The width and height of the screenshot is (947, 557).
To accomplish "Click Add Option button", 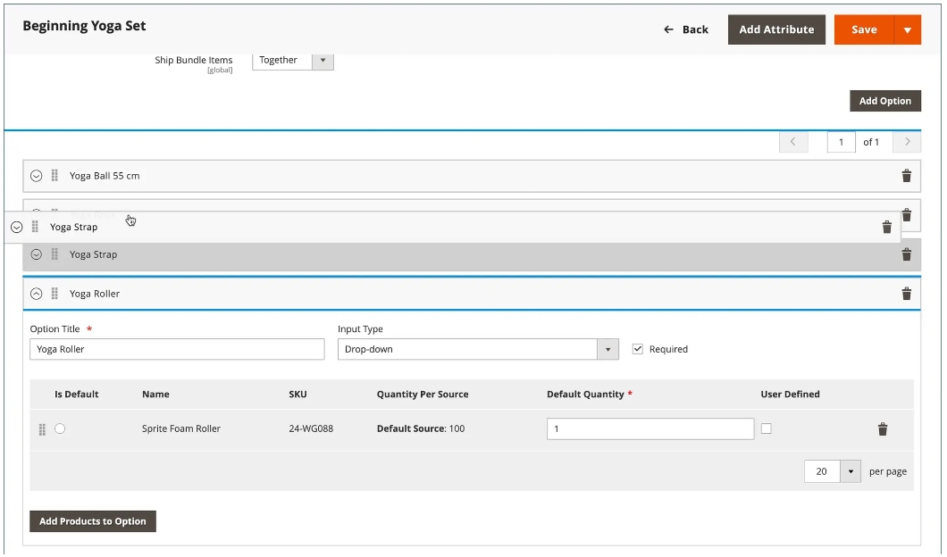I will 885,101.
